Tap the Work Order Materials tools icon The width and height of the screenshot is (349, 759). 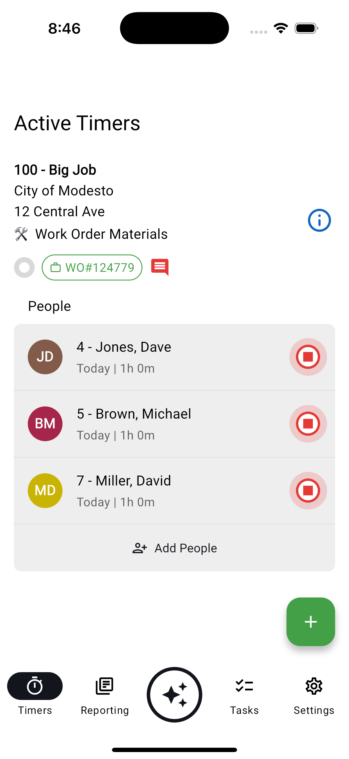pyautogui.click(x=21, y=234)
